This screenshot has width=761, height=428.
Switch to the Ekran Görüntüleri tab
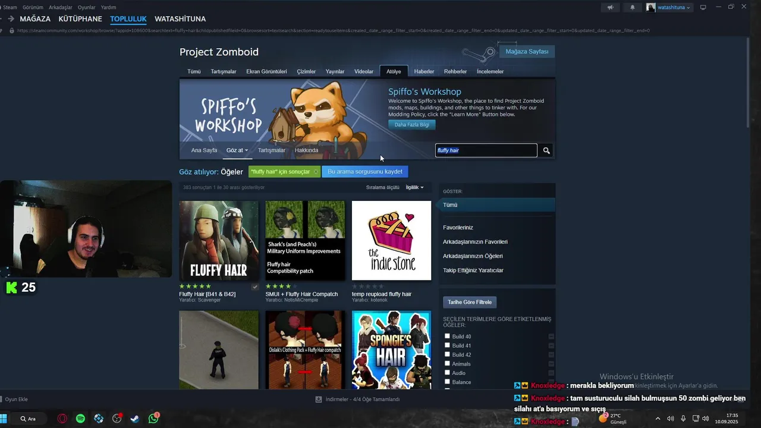pos(266,71)
